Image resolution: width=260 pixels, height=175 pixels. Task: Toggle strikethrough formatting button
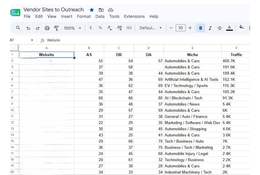219,28
